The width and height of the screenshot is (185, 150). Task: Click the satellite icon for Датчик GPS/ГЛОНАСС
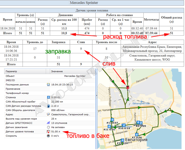[x=49, y=123]
